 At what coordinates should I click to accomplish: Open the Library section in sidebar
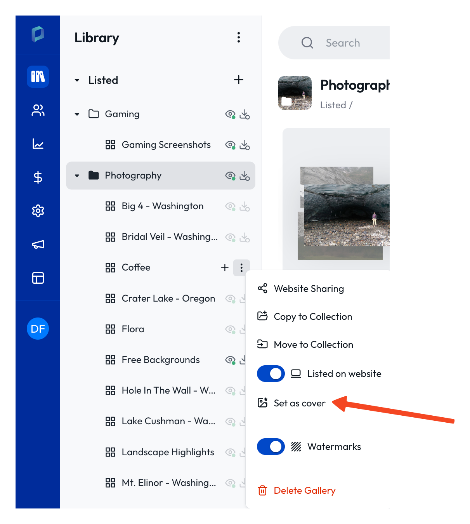pyautogui.click(x=38, y=76)
